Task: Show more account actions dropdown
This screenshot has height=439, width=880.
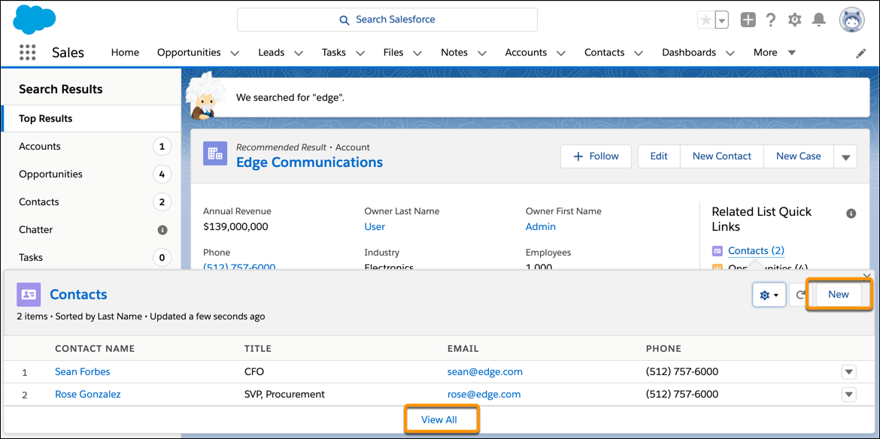Action: click(845, 156)
